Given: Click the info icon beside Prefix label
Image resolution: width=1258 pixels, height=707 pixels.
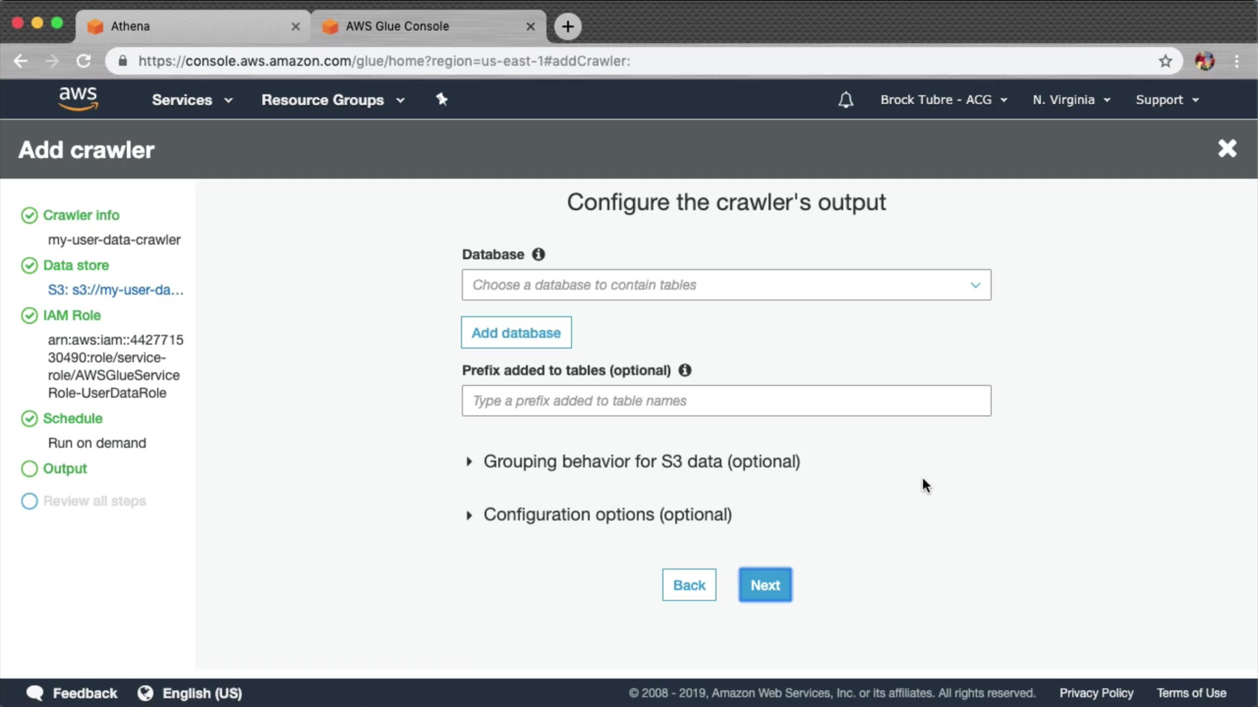Looking at the screenshot, I should pyautogui.click(x=685, y=370).
